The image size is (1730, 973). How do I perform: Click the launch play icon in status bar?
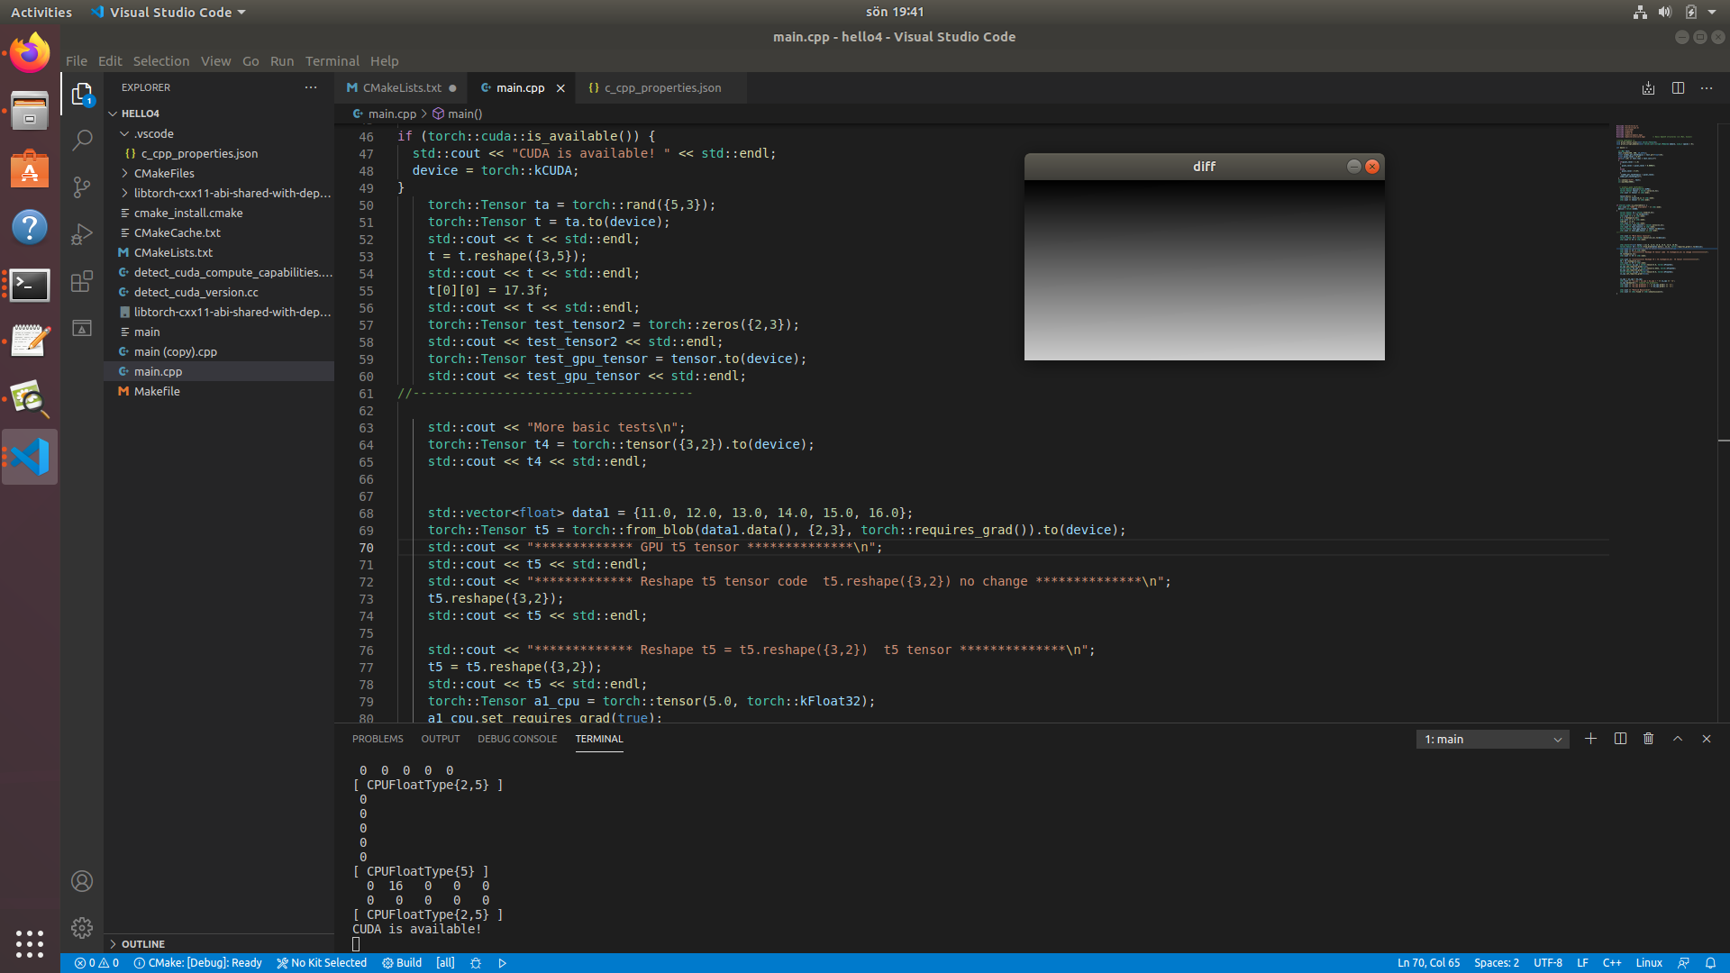(503, 963)
